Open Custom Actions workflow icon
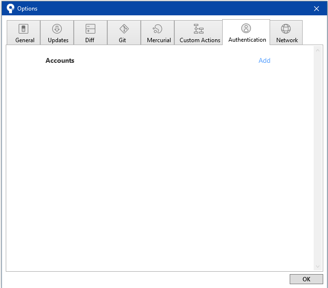 [199, 29]
